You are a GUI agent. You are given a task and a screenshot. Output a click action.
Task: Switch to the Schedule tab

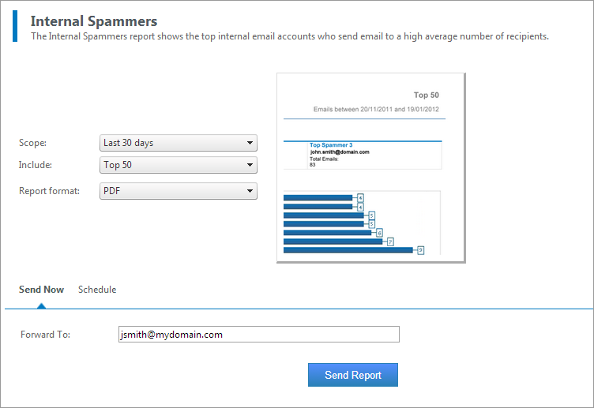pyautogui.click(x=97, y=289)
